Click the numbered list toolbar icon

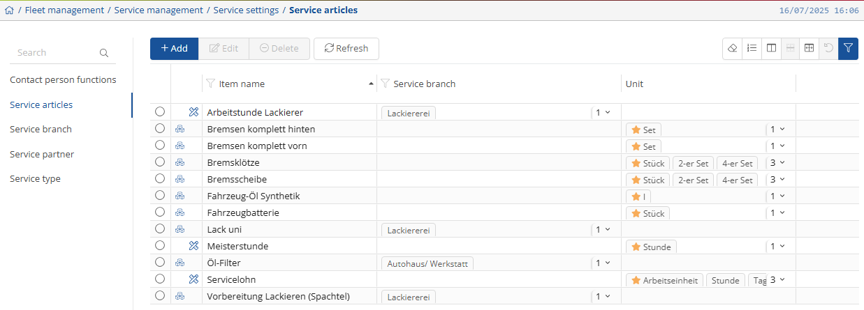point(752,49)
